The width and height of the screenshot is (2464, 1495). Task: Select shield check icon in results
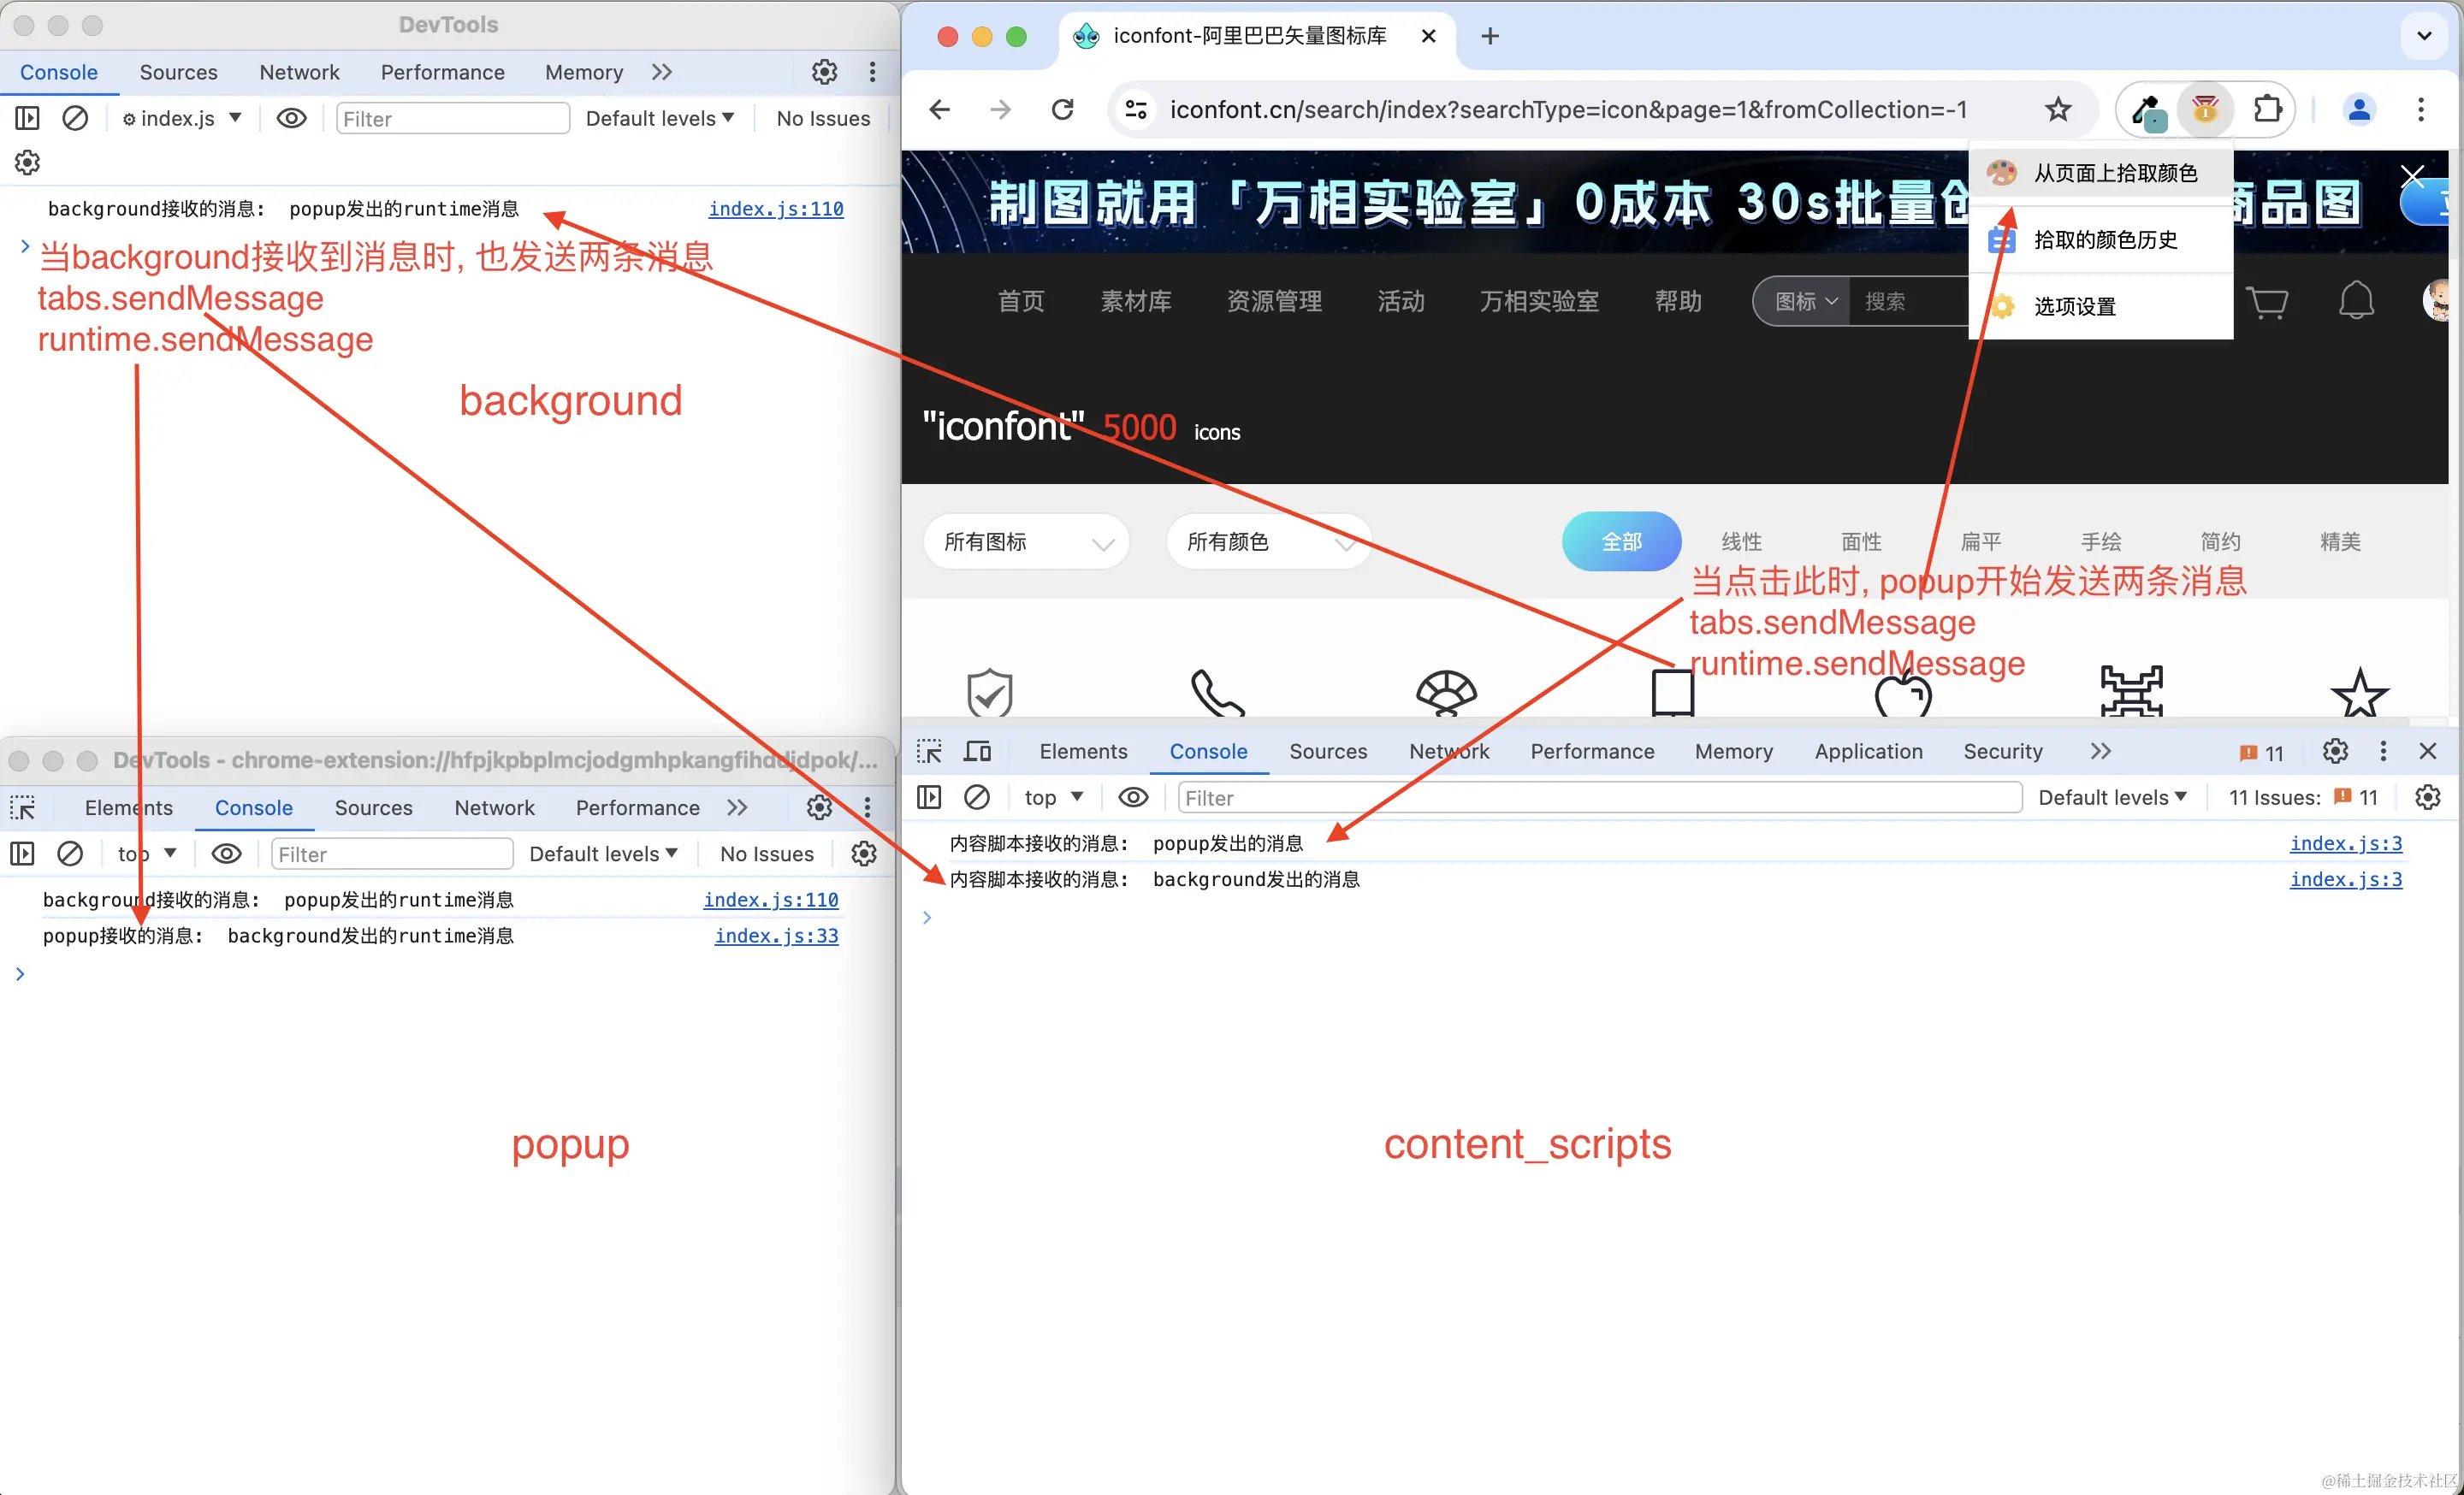[989, 693]
